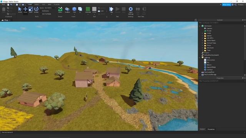Open the Mode Geometric dropdown
246x138 pixels.
(50, 8)
